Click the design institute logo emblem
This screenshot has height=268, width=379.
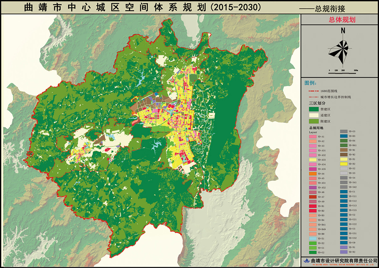click(307, 261)
